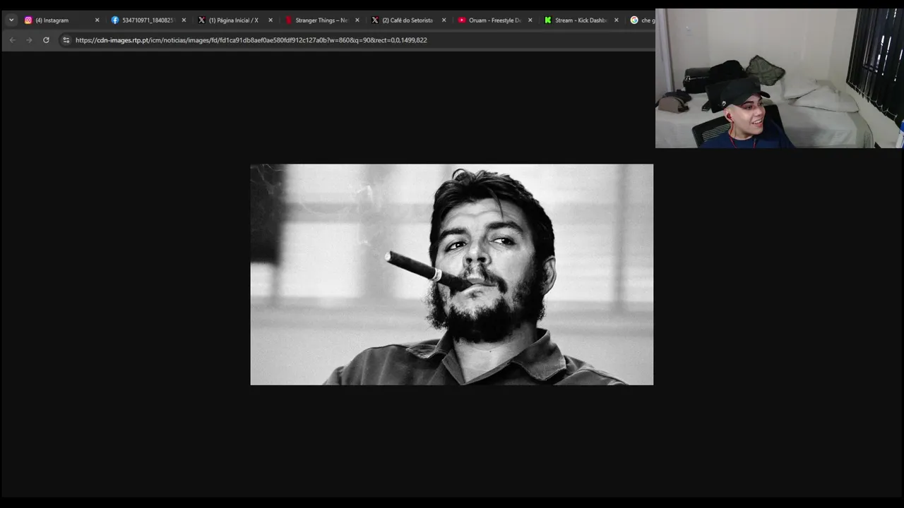Image resolution: width=904 pixels, height=508 pixels.
Task: Focus the address bar URL cdn-images.rtp.pt
Action: [251, 40]
